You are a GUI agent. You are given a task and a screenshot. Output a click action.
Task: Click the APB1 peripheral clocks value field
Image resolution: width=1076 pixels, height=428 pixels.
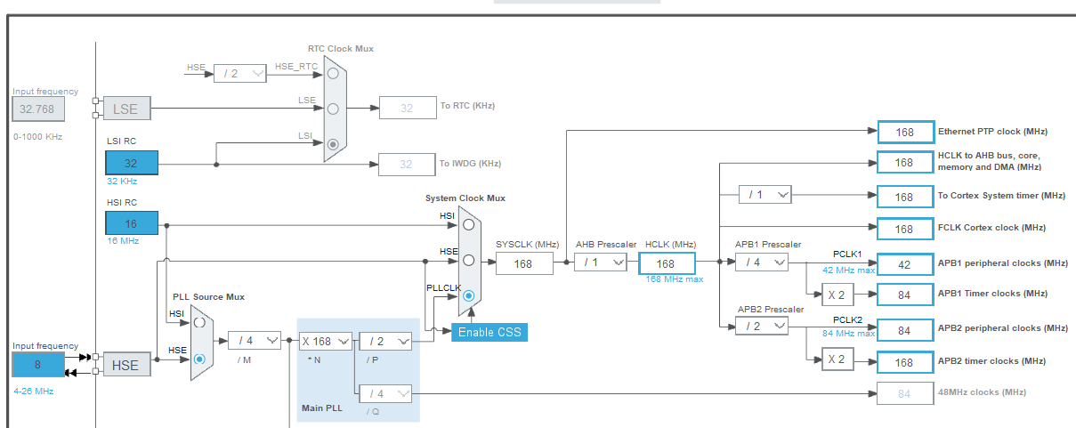(904, 263)
